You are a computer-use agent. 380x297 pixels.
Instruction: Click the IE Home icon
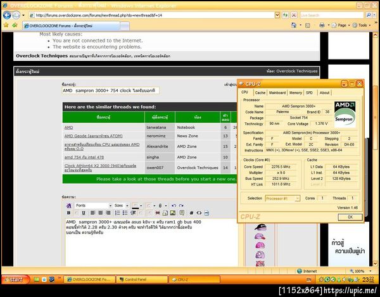tap(294, 25)
